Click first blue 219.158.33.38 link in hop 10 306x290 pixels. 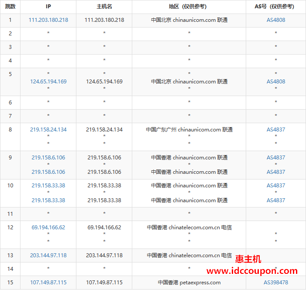point(48,185)
